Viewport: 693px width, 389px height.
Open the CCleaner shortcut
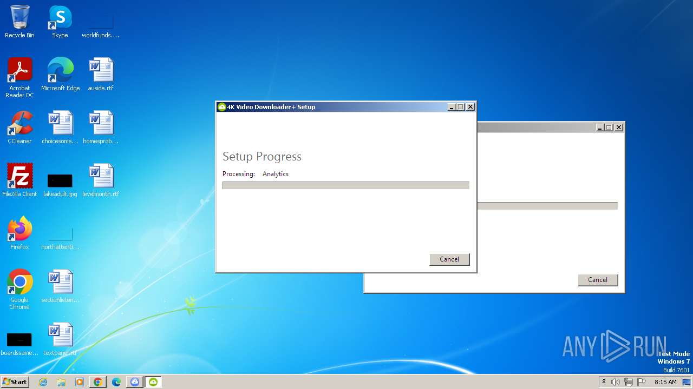(x=19, y=128)
